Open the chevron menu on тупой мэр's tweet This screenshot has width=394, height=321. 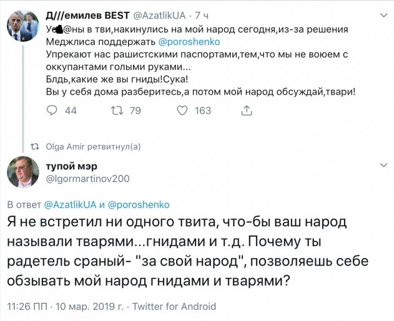point(383,165)
